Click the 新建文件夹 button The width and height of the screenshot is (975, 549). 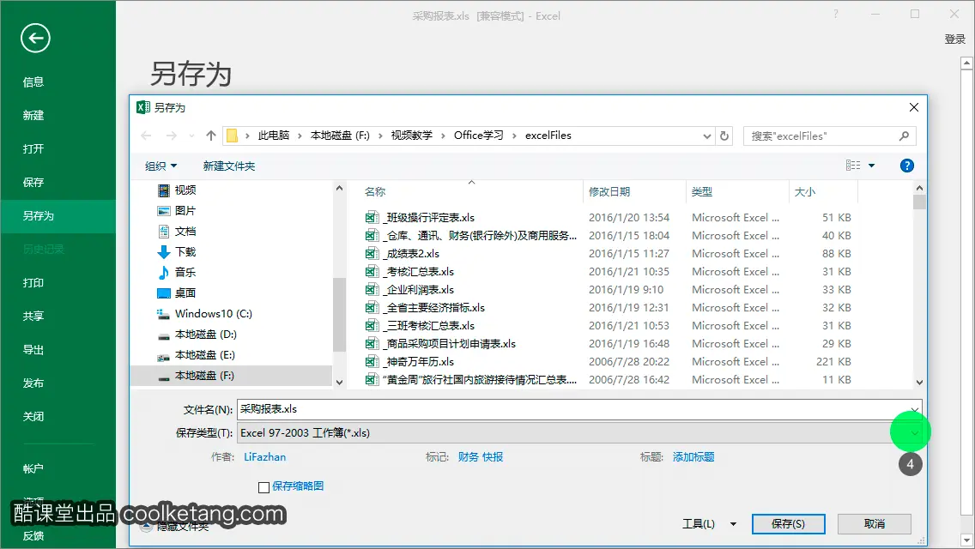click(x=229, y=166)
